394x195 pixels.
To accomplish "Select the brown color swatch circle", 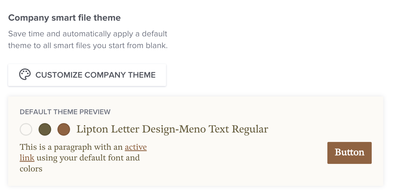I will [x=64, y=129].
